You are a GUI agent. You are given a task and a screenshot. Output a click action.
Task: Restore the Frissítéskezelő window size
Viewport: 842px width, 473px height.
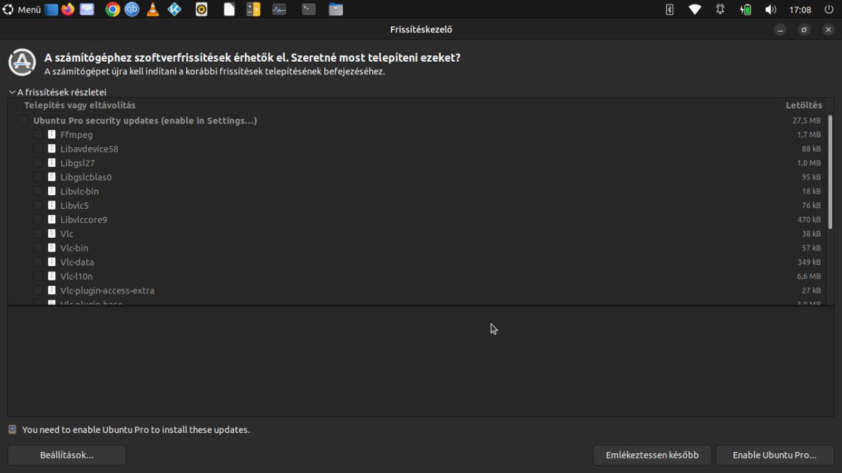point(804,30)
